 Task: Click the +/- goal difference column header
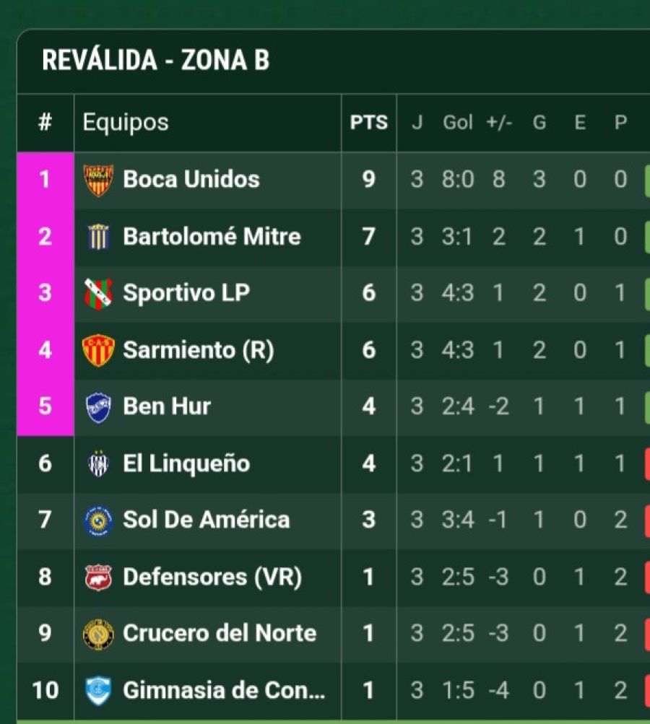tap(499, 123)
